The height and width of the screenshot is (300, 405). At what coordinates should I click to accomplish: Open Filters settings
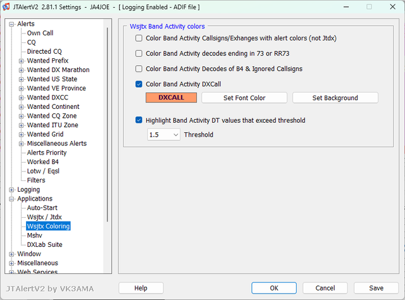tap(36, 180)
